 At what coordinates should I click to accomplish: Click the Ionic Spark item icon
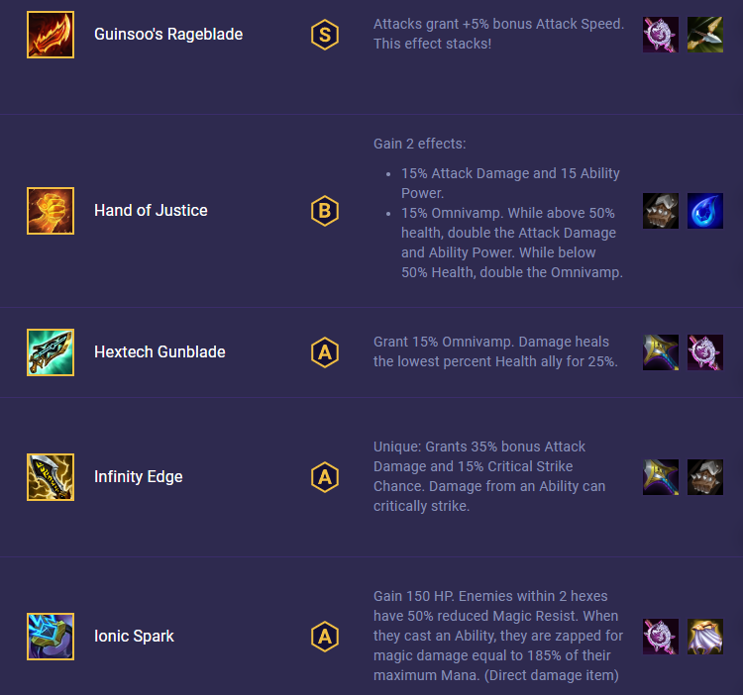[51, 637]
